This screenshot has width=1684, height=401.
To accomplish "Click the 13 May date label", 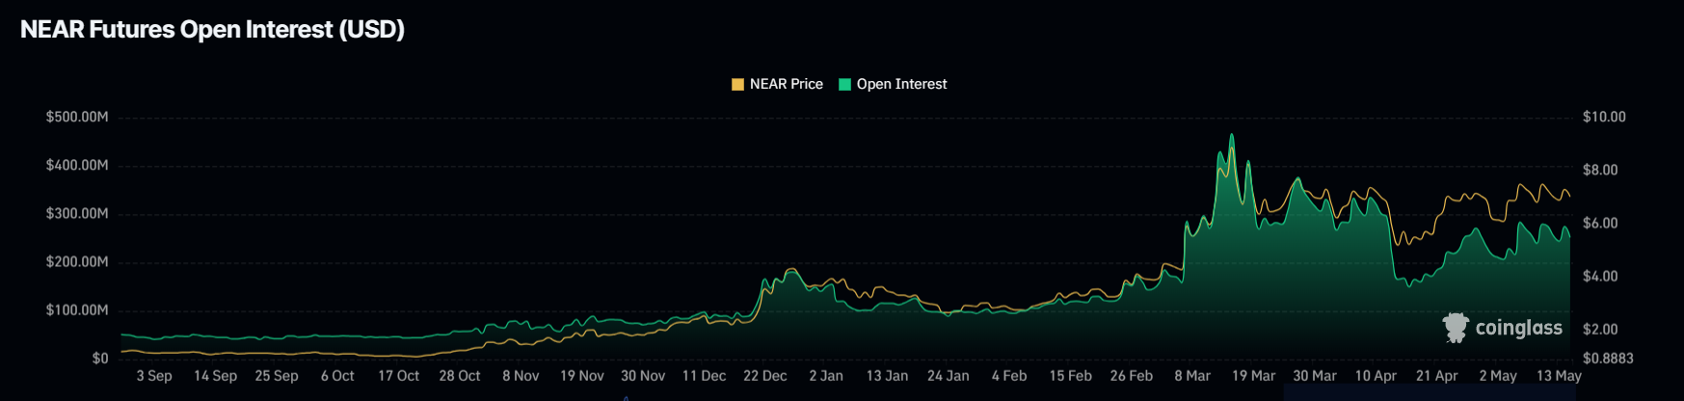I will pos(1559,376).
